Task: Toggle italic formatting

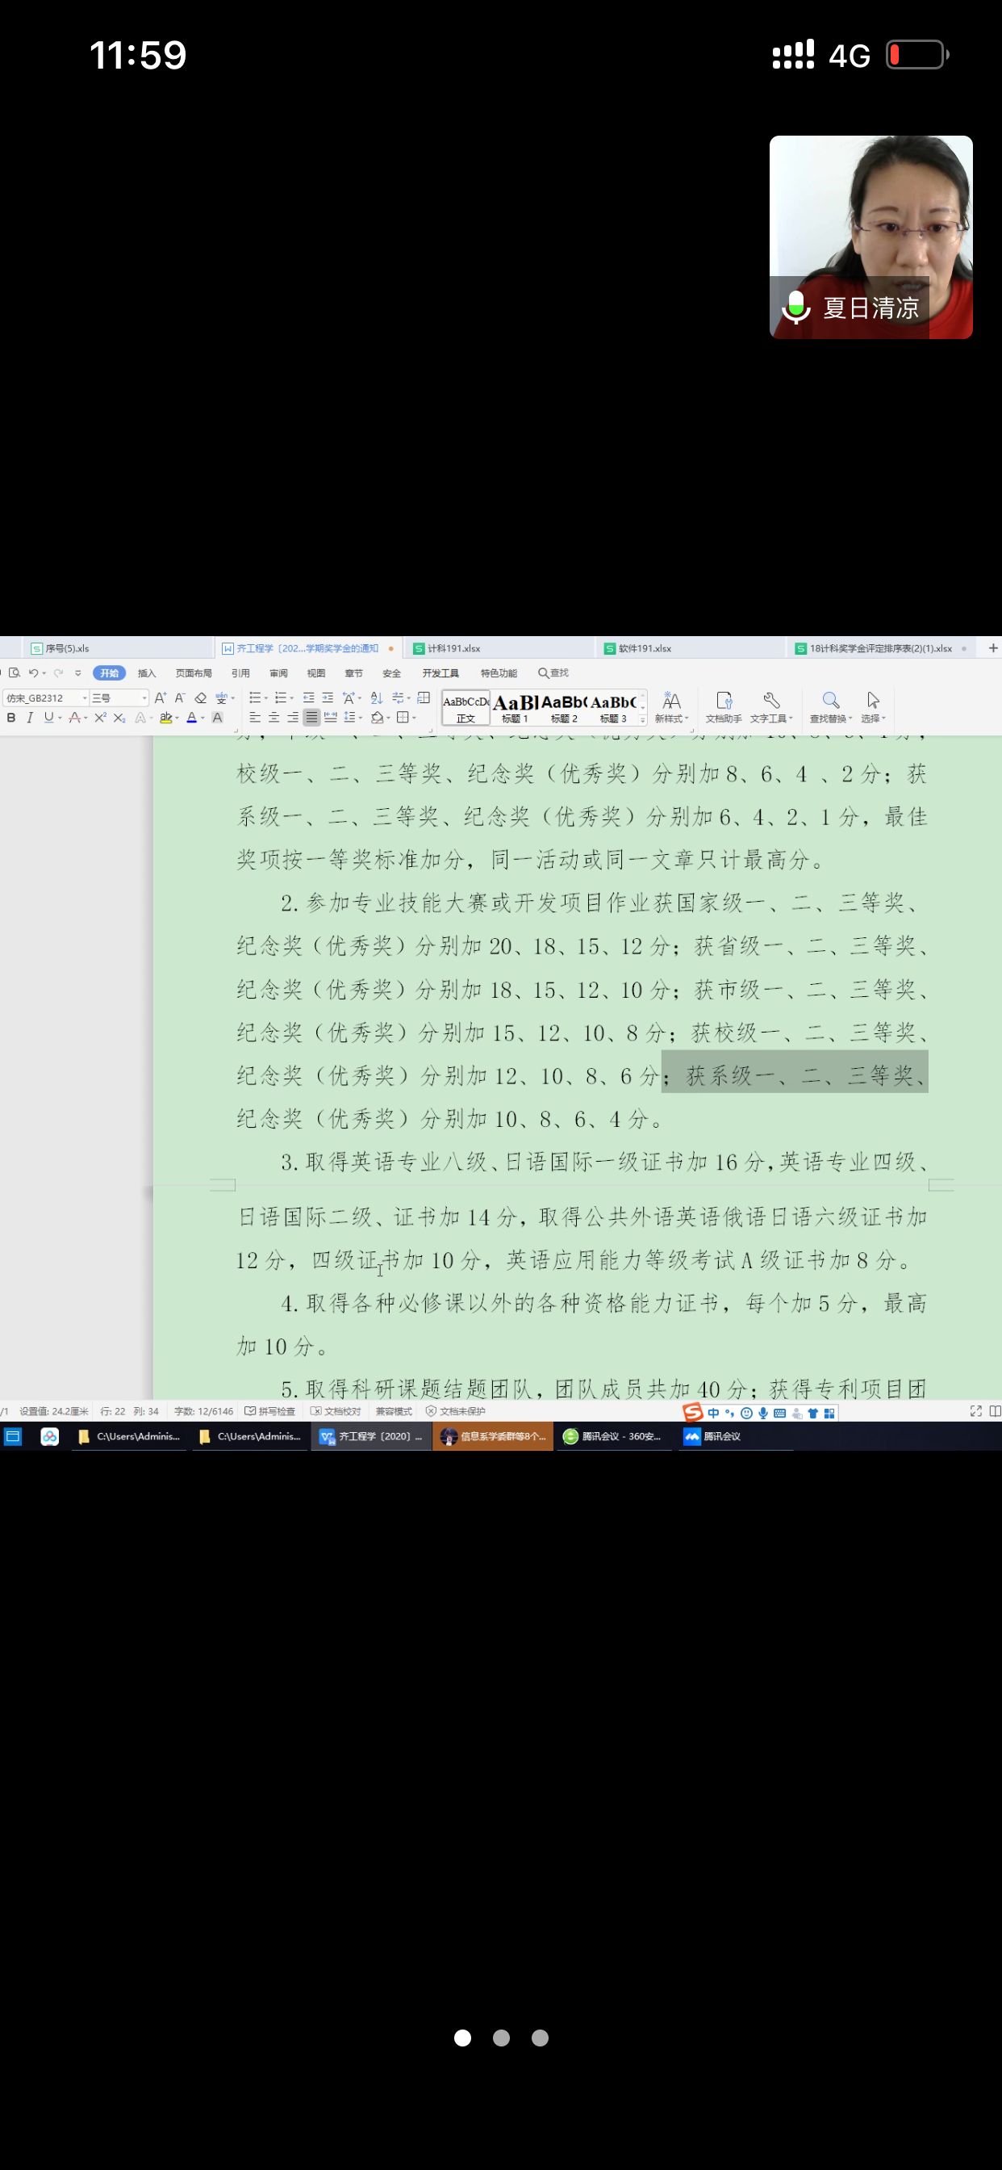Action: [x=30, y=718]
